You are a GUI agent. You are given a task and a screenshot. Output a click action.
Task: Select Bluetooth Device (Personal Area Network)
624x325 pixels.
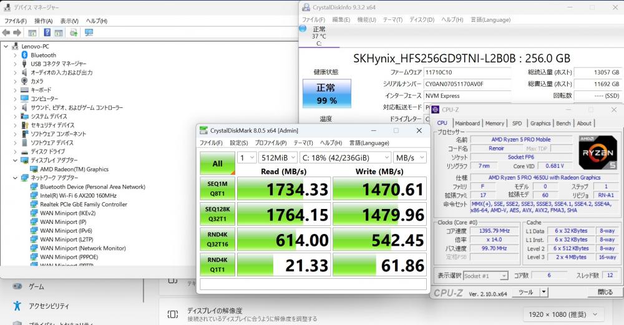point(92,187)
